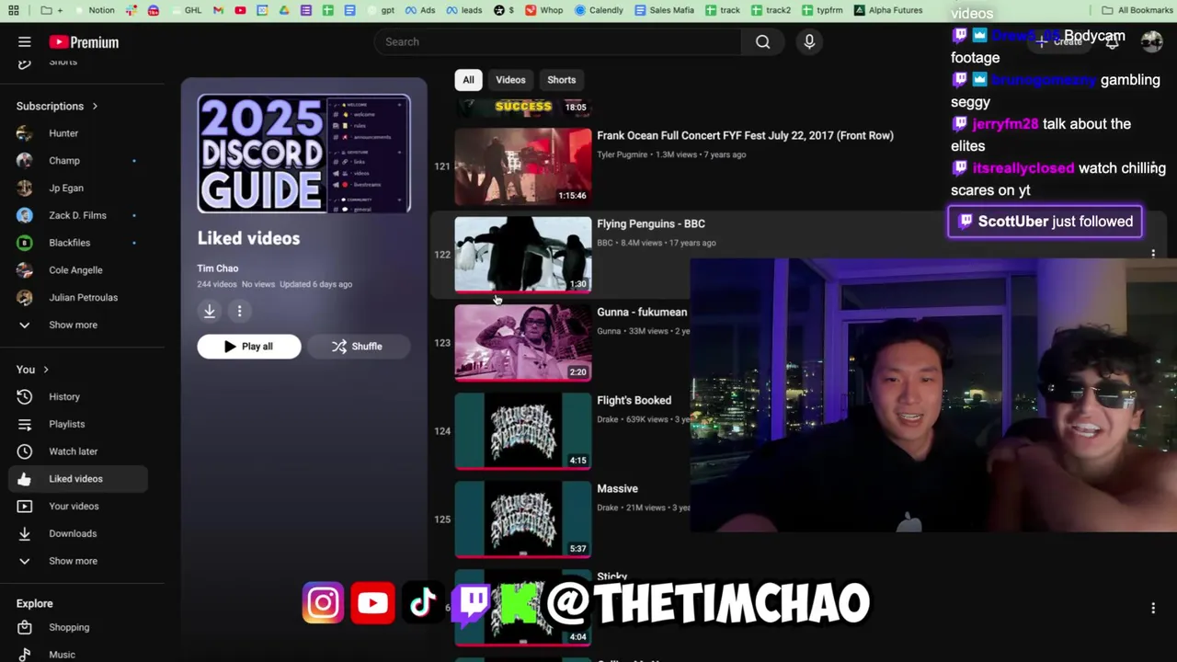Download the Liked videos playlist
The width and height of the screenshot is (1177, 662).
coord(210,311)
